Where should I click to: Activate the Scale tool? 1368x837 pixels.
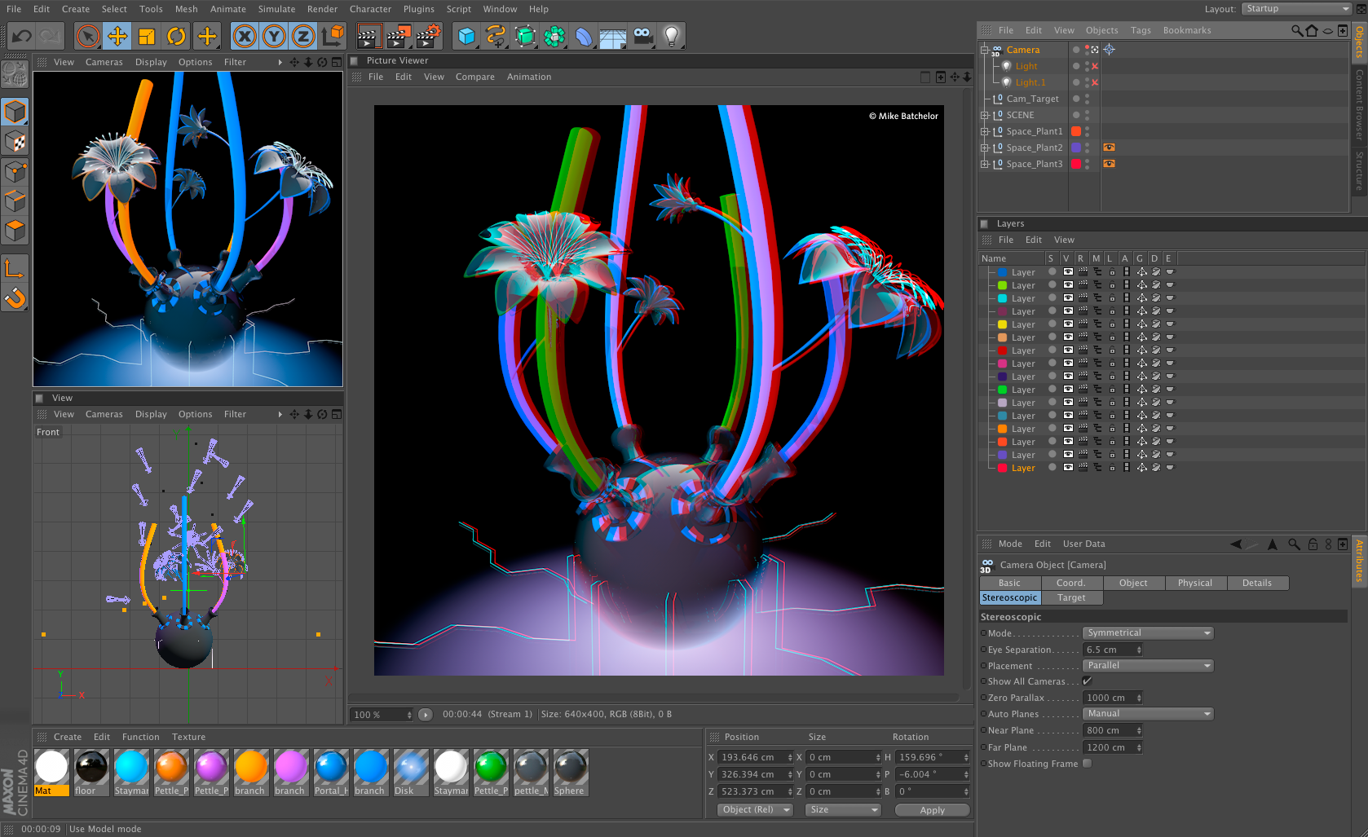click(x=147, y=36)
